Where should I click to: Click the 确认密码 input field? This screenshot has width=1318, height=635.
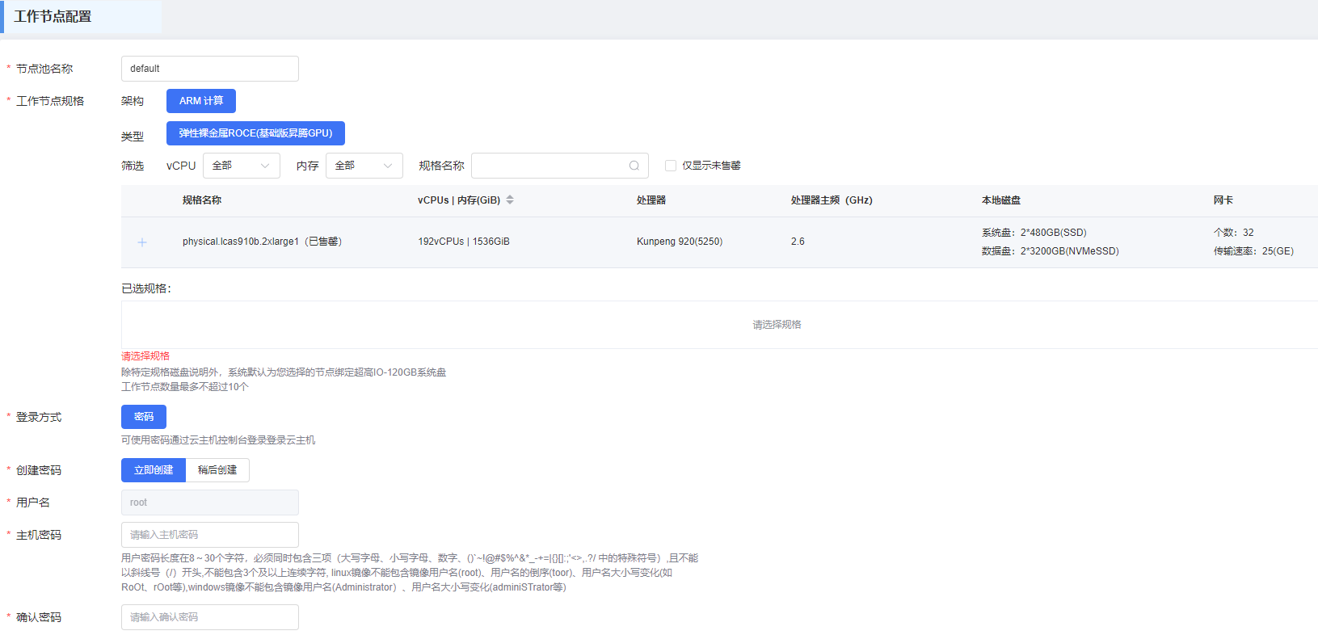210,617
